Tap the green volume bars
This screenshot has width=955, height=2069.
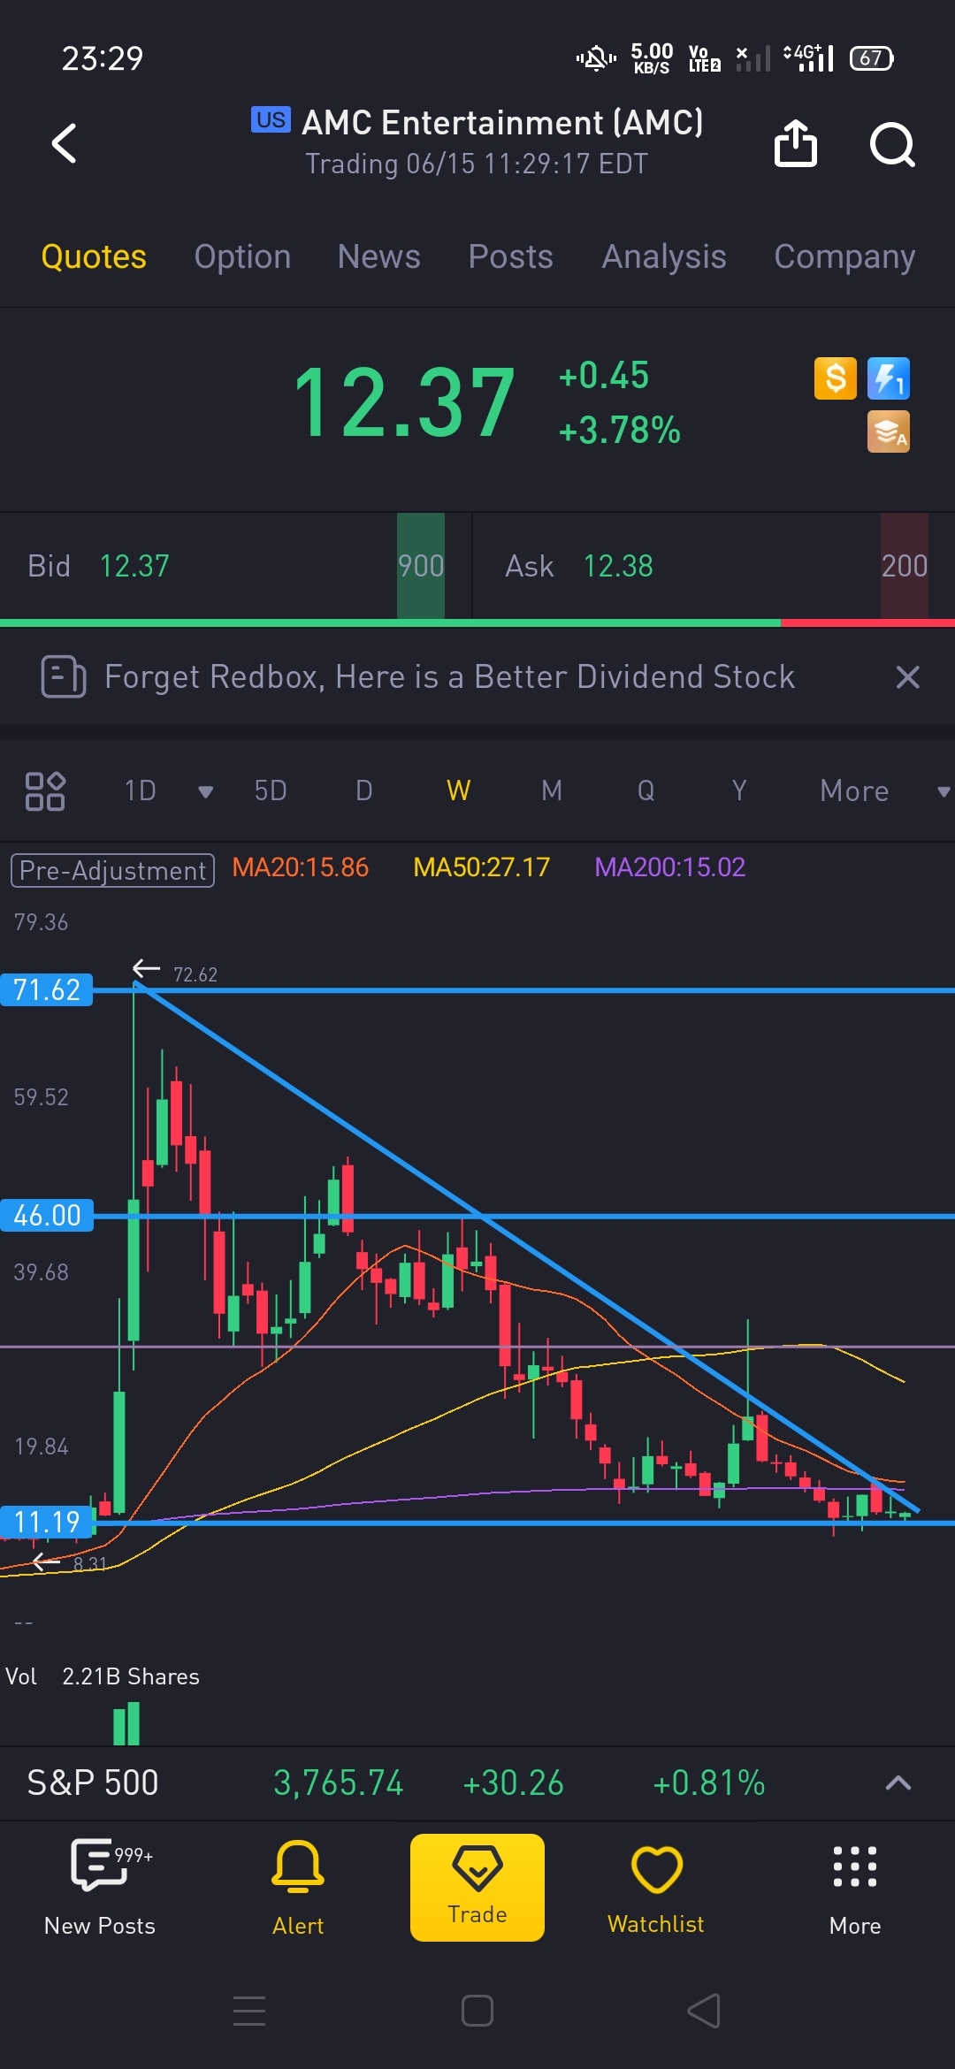pos(126,1724)
